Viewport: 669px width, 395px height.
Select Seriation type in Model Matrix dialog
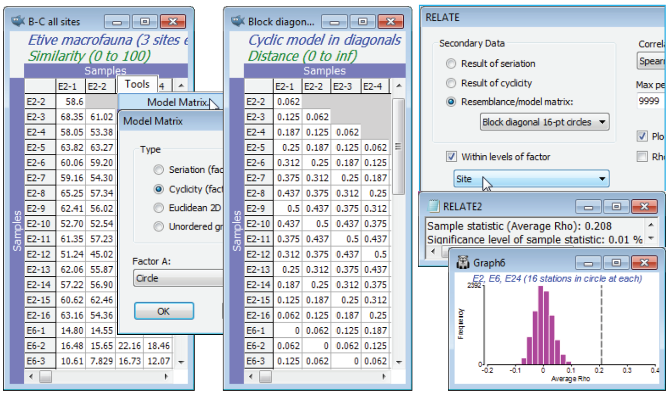[x=159, y=170]
